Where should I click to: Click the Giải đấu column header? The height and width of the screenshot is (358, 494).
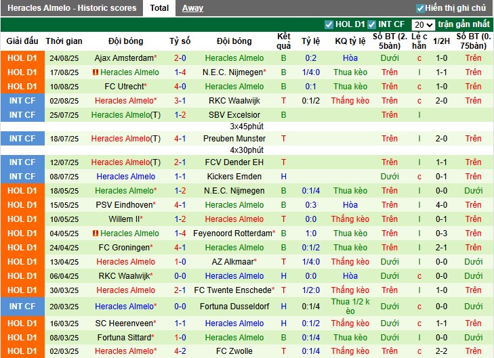click(22, 41)
